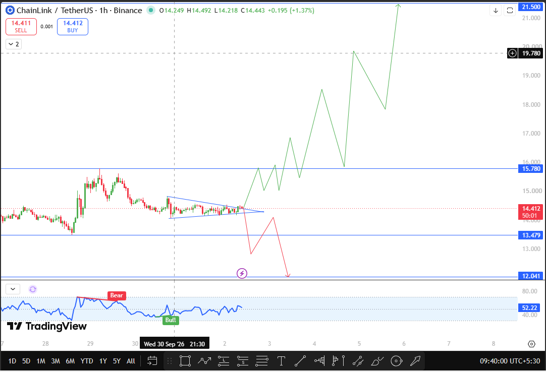546x372 pixels.
Task: Click the purple refresh icon in RSI pane
Action: coord(33,289)
